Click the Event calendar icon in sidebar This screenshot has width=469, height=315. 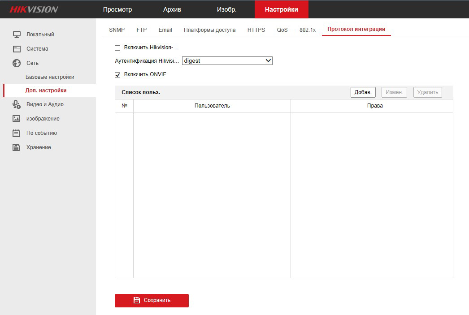(16, 133)
